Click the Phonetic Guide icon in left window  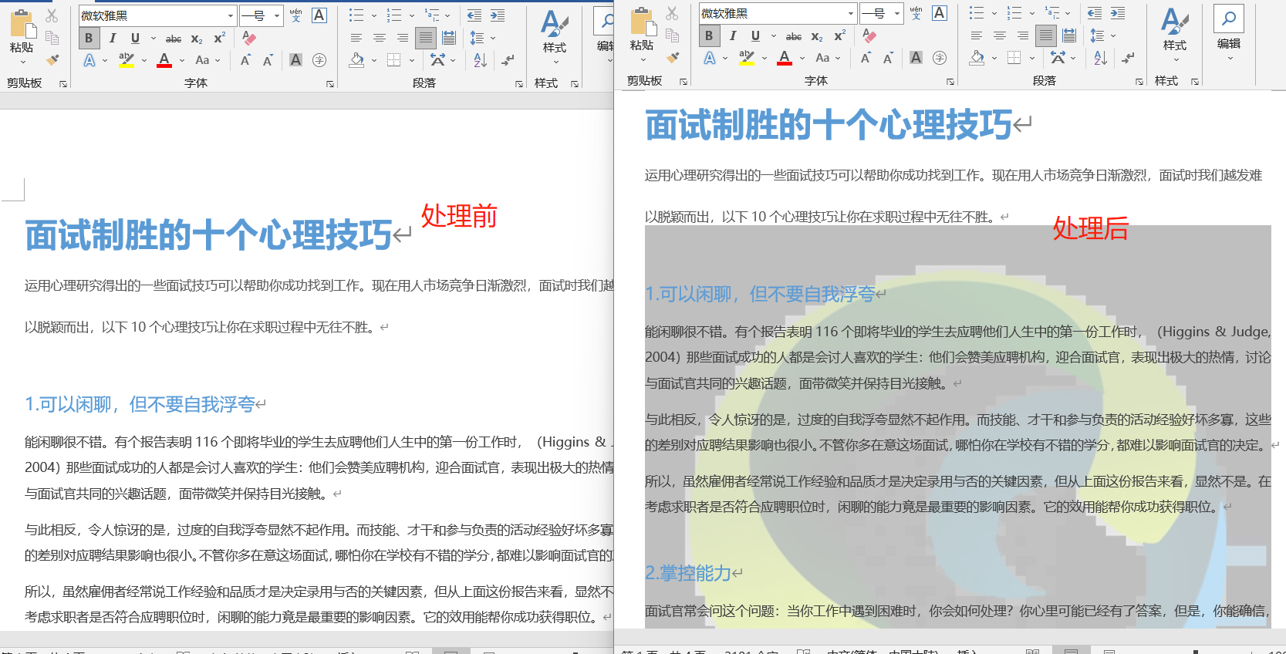click(x=296, y=15)
